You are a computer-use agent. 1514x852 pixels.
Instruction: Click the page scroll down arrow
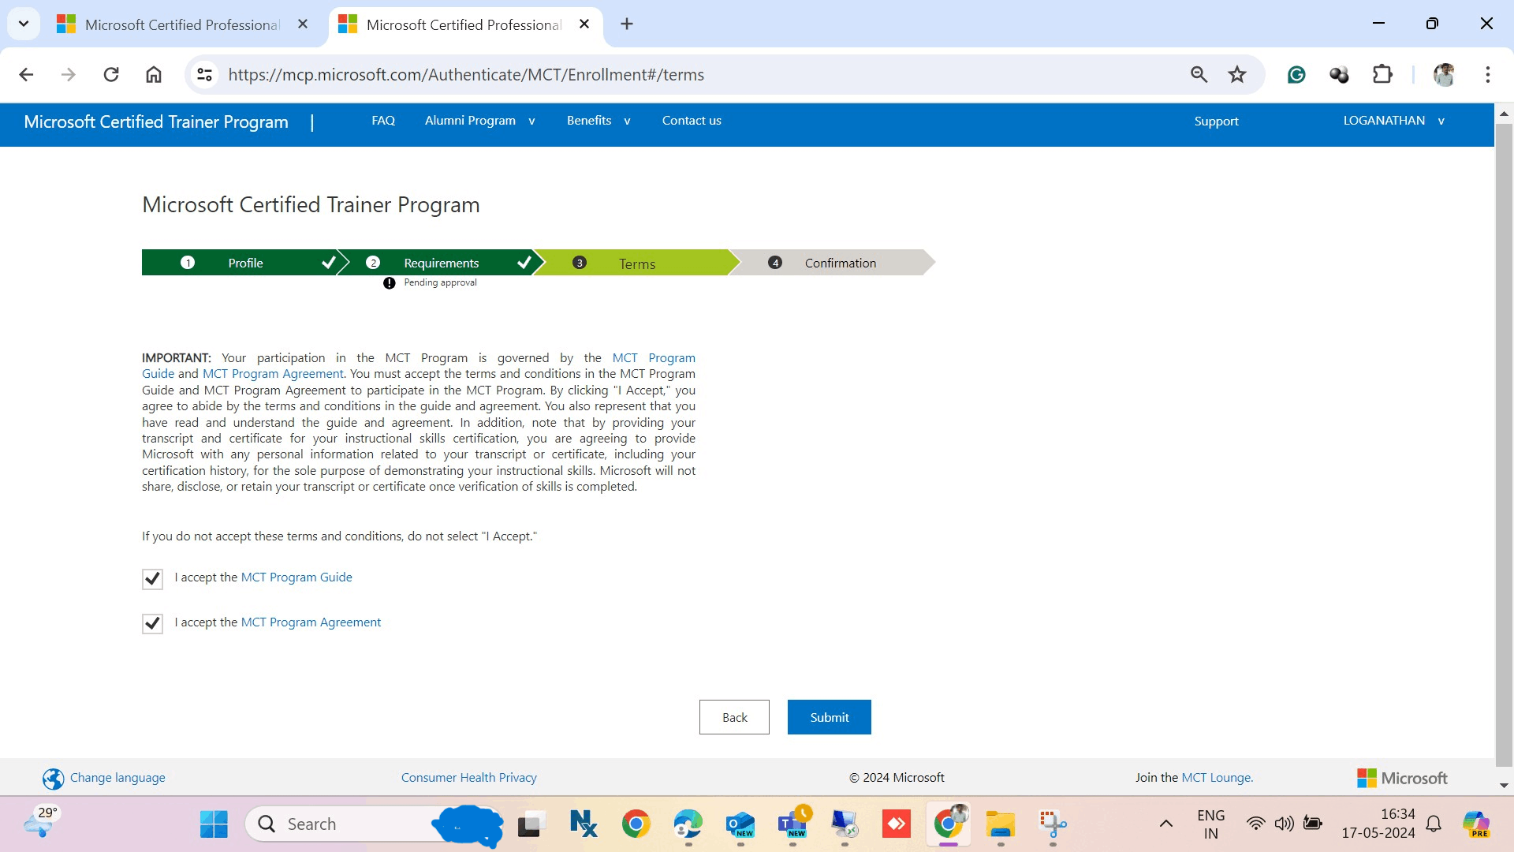click(x=1504, y=786)
